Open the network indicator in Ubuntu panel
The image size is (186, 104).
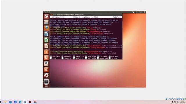(x=133, y=12)
